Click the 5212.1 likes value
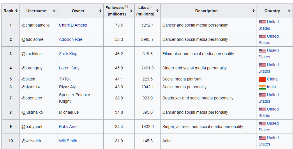Image resolution: width=293 pixels, height=149 pixels. click(147, 25)
